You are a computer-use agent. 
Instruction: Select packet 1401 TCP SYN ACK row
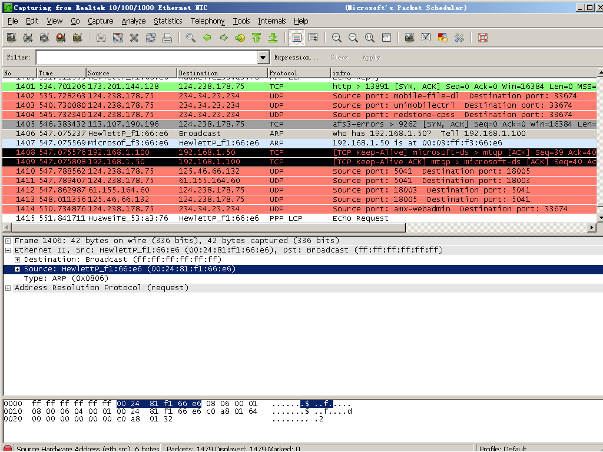point(300,87)
